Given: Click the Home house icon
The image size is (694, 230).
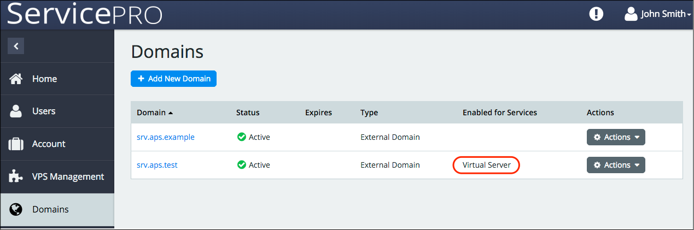Looking at the screenshot, I should pos(16,79).
